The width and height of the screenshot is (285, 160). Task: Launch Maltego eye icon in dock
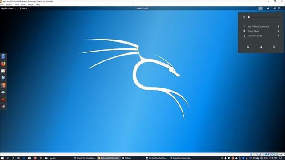click(x=3, y=92)
